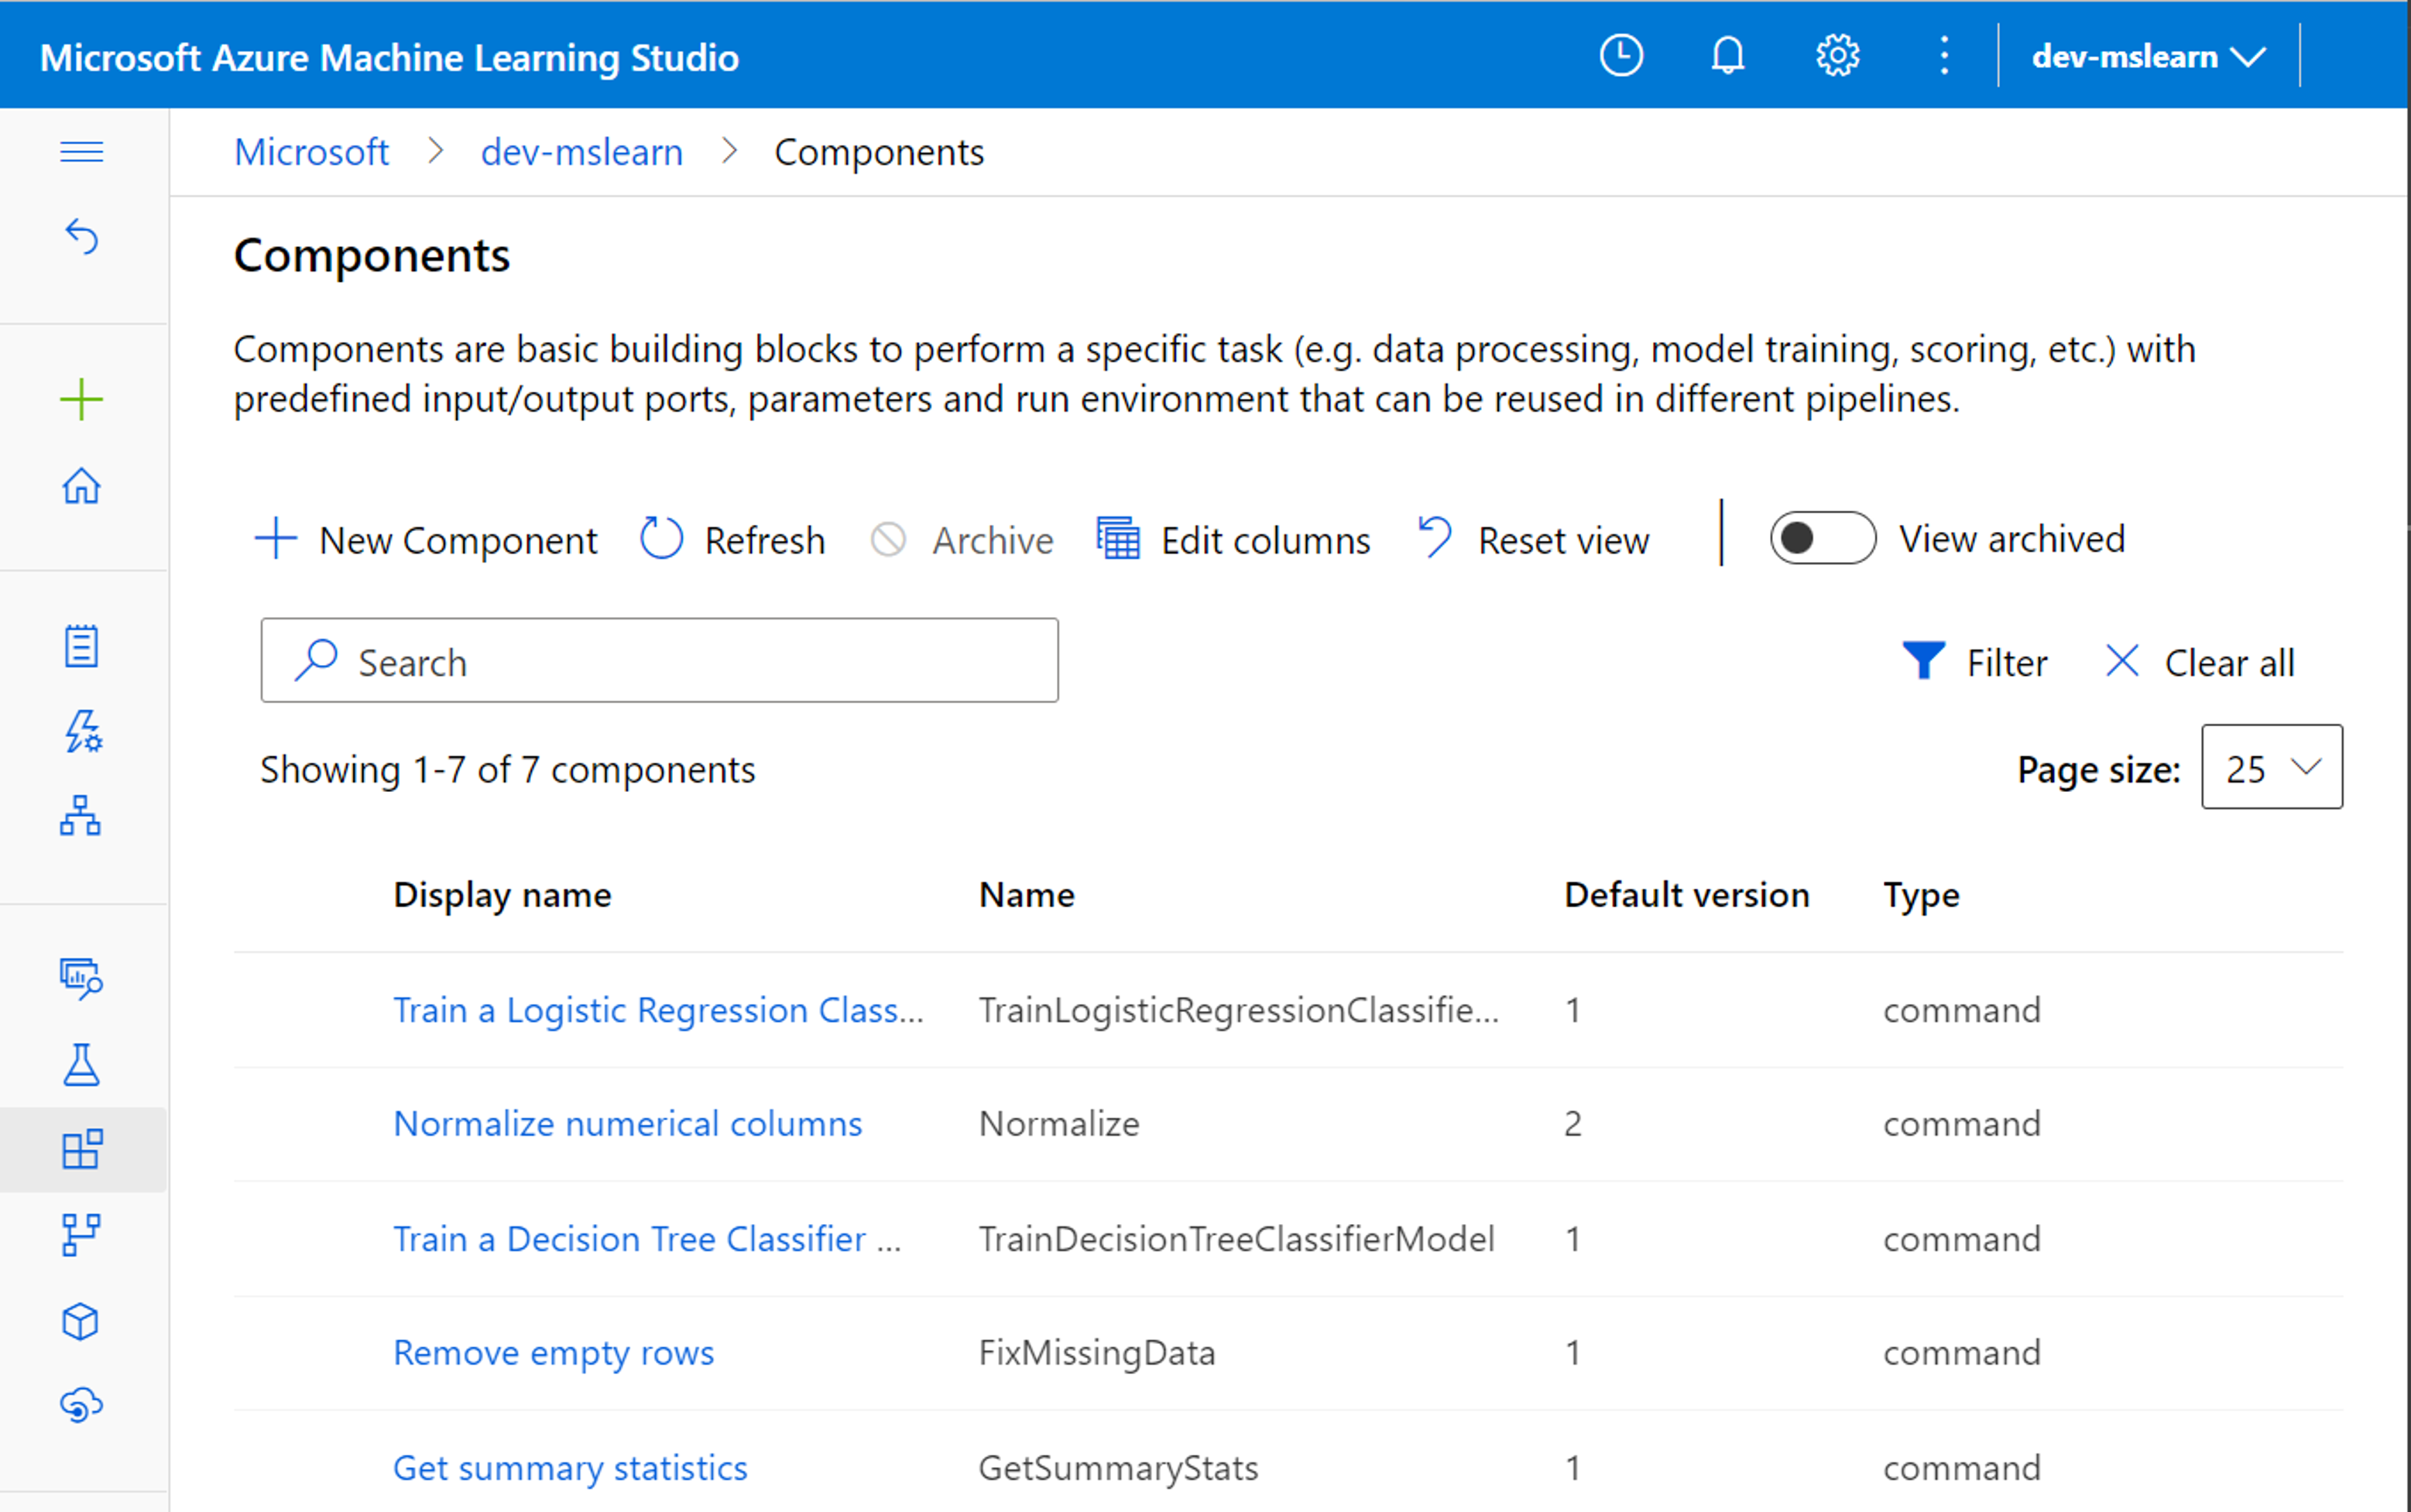Click inside the Search field

click(x=659, y=661)
